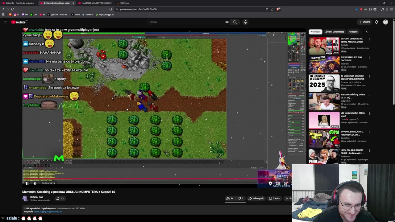
Task: Open options menu for Mahonek telefony video
Action: click(x=369, y=95)
